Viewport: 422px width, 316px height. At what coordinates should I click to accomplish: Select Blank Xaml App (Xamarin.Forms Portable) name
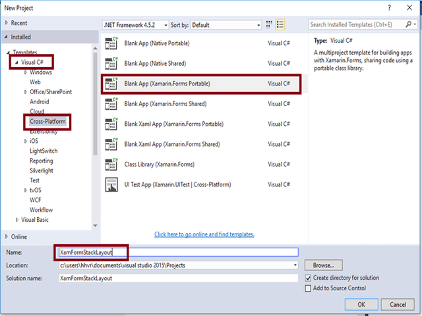click(174, 124)
